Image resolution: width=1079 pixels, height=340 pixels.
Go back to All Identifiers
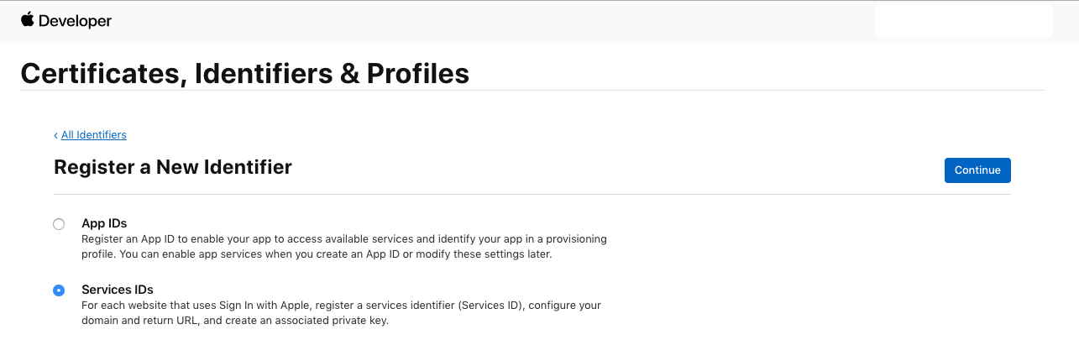[x=93, y=134]
